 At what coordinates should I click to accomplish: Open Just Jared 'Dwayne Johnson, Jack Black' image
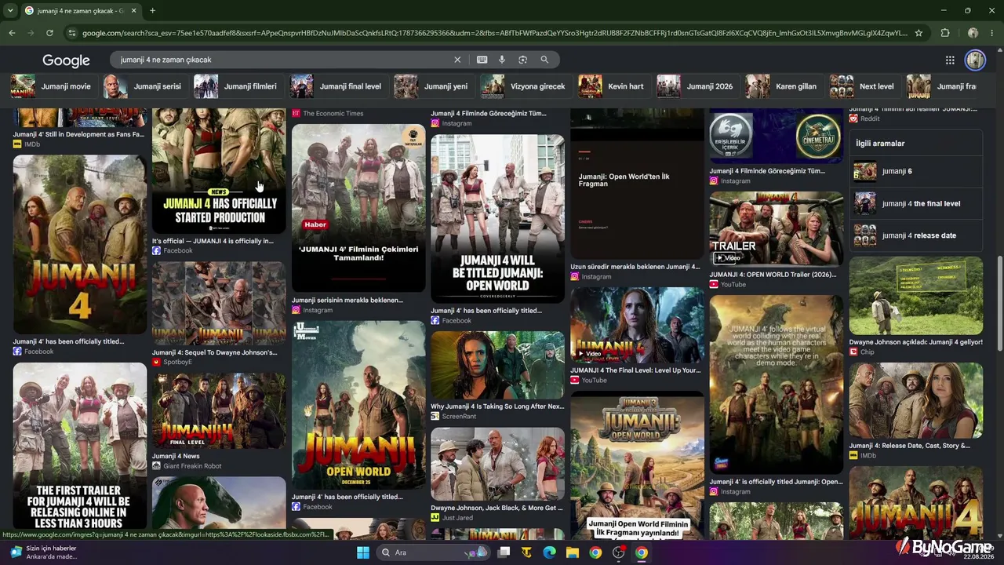pyautogui.click(x=497, y=464)
